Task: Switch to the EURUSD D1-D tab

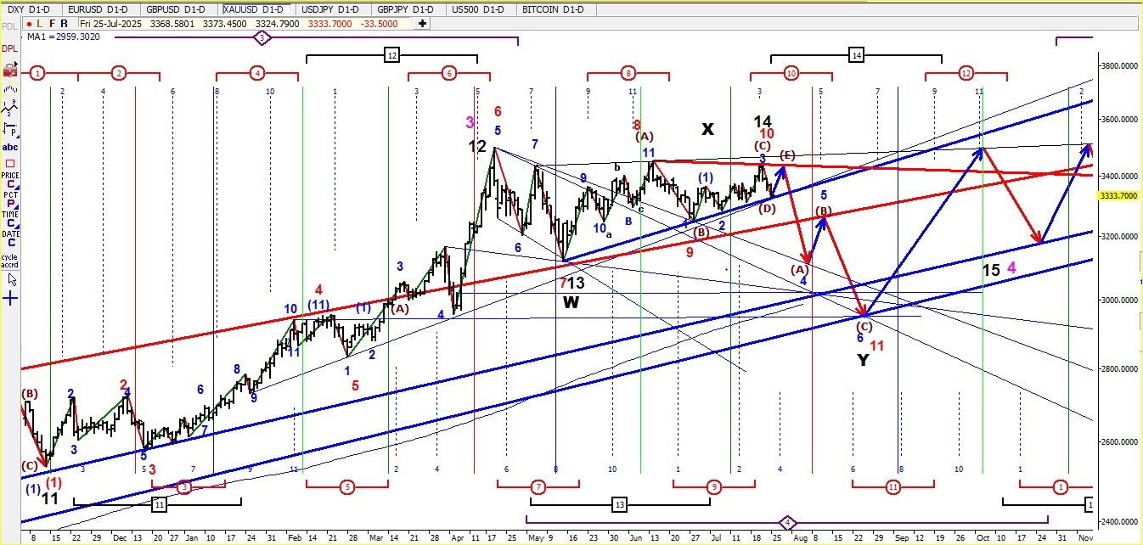Action: (101, 9)
